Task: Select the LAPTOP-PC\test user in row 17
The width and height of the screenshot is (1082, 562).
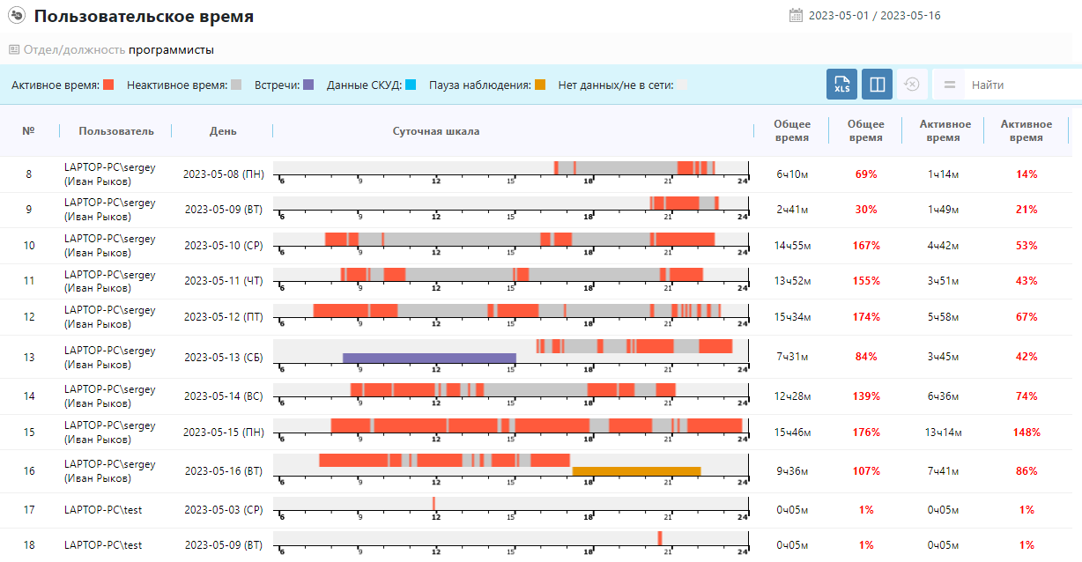Action: [x=103, y=510]
